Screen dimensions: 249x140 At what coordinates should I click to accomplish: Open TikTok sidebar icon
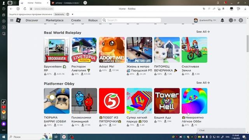[4, 102]
